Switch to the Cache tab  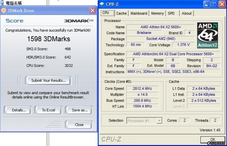(121, 13)
